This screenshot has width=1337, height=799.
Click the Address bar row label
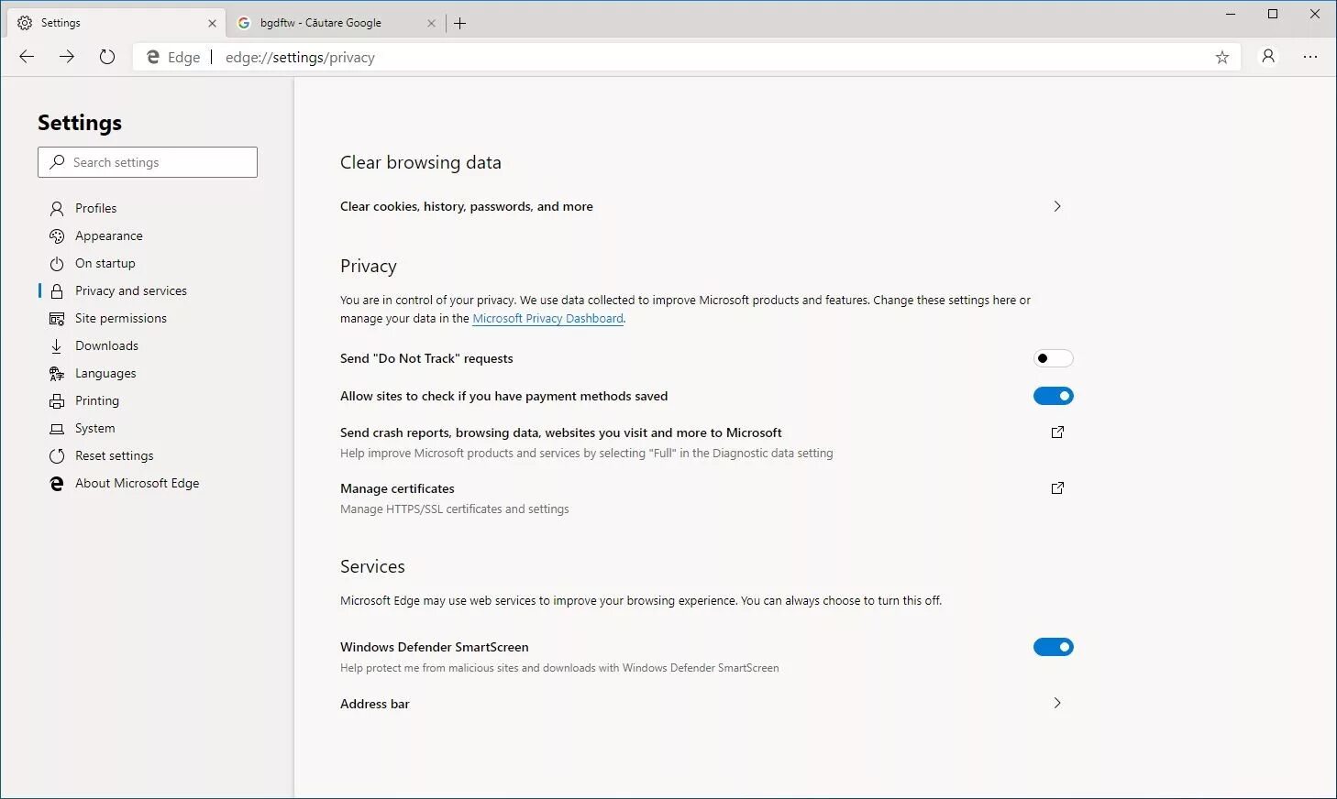click(375, 704)
